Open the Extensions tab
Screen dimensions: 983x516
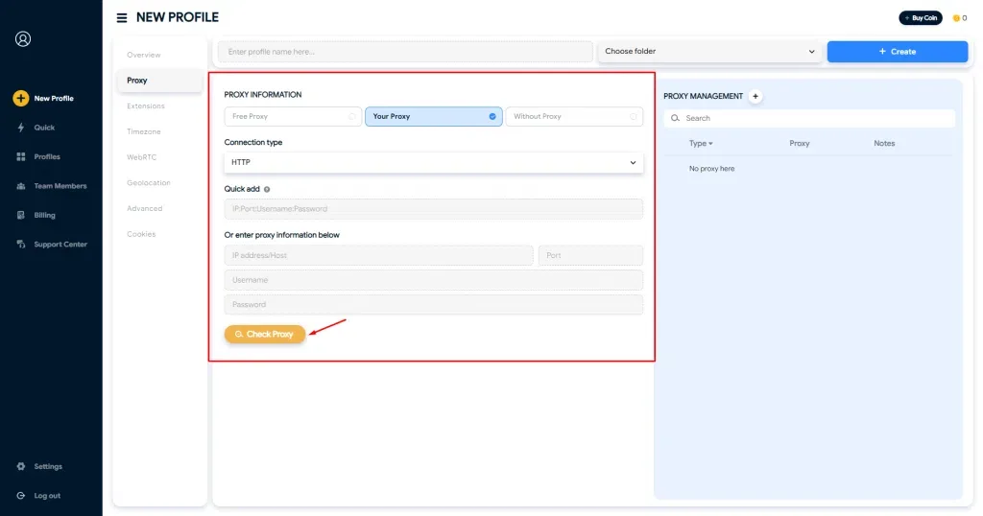(x=146, y=106)
